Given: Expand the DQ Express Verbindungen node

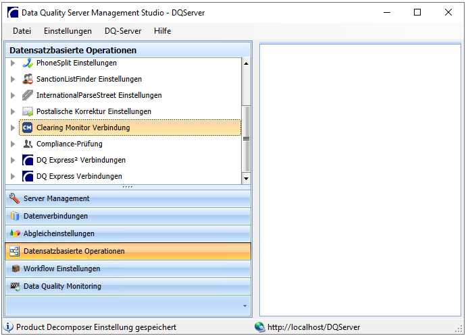Looking at the screenshot, I should pyautogui.click(x=13, y=176).
